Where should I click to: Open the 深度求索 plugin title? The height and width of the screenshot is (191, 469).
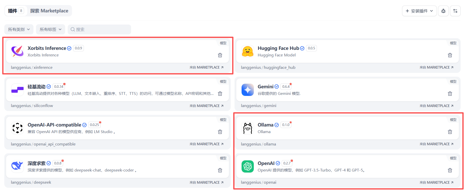[37, 163]
